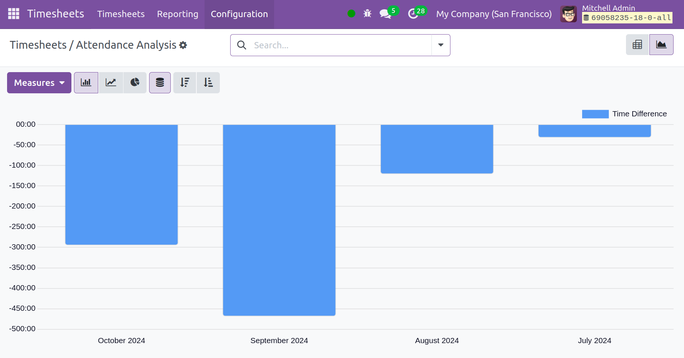Click the September 2024 axis label
This screenshot has height=358, width=684.
(279, 341)
